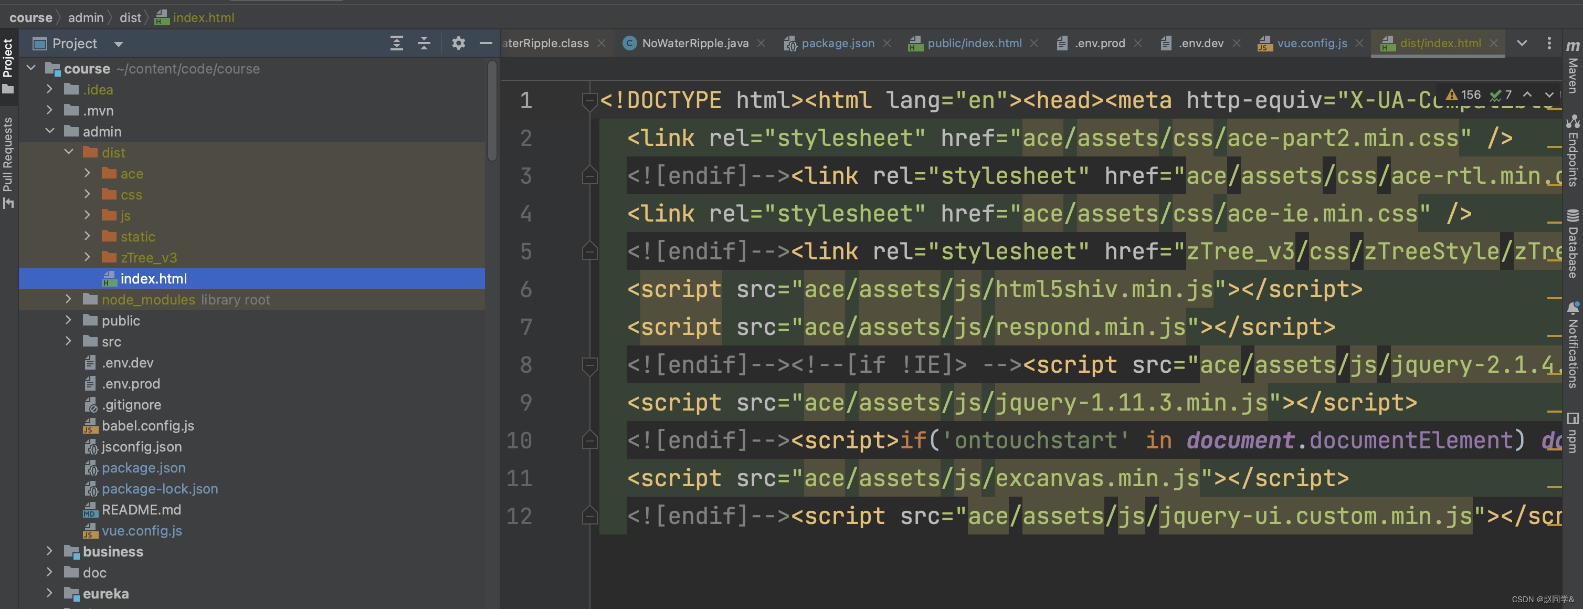Viewport: 1583px width, 609px height.
Task: Show hidden editor tabs dropdown chevron
Action: pos(1522,43)
